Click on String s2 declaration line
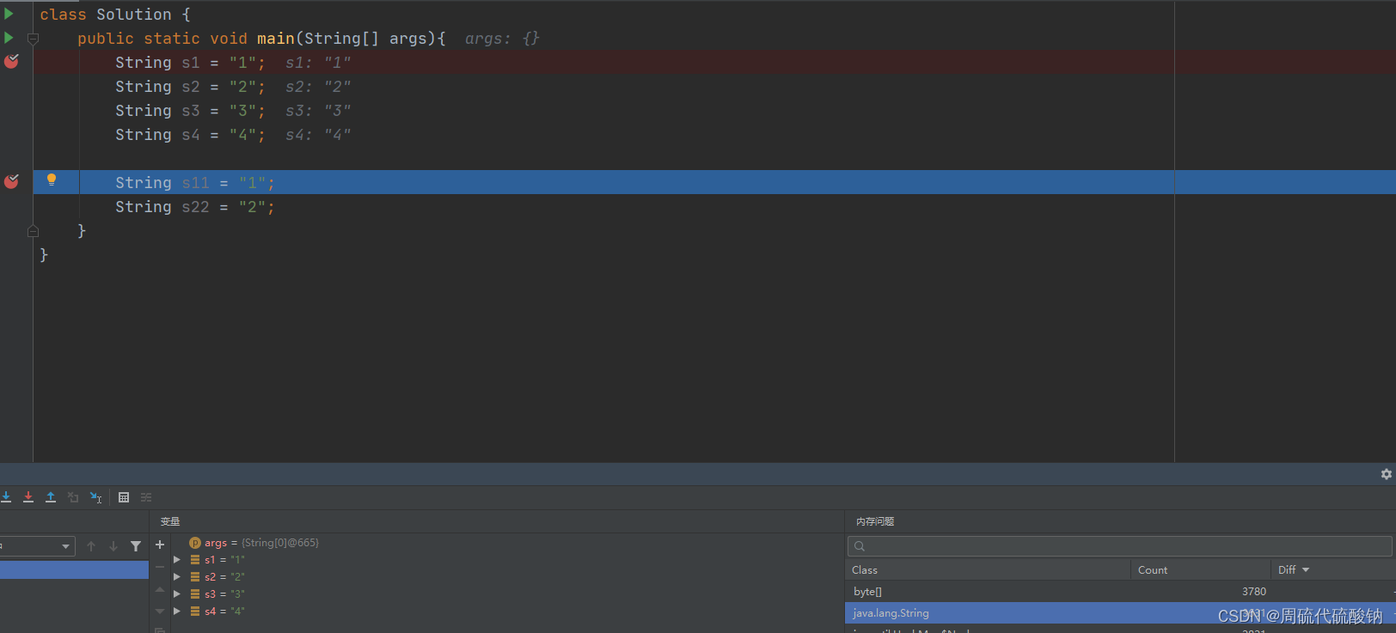 (x=190, y=87)
